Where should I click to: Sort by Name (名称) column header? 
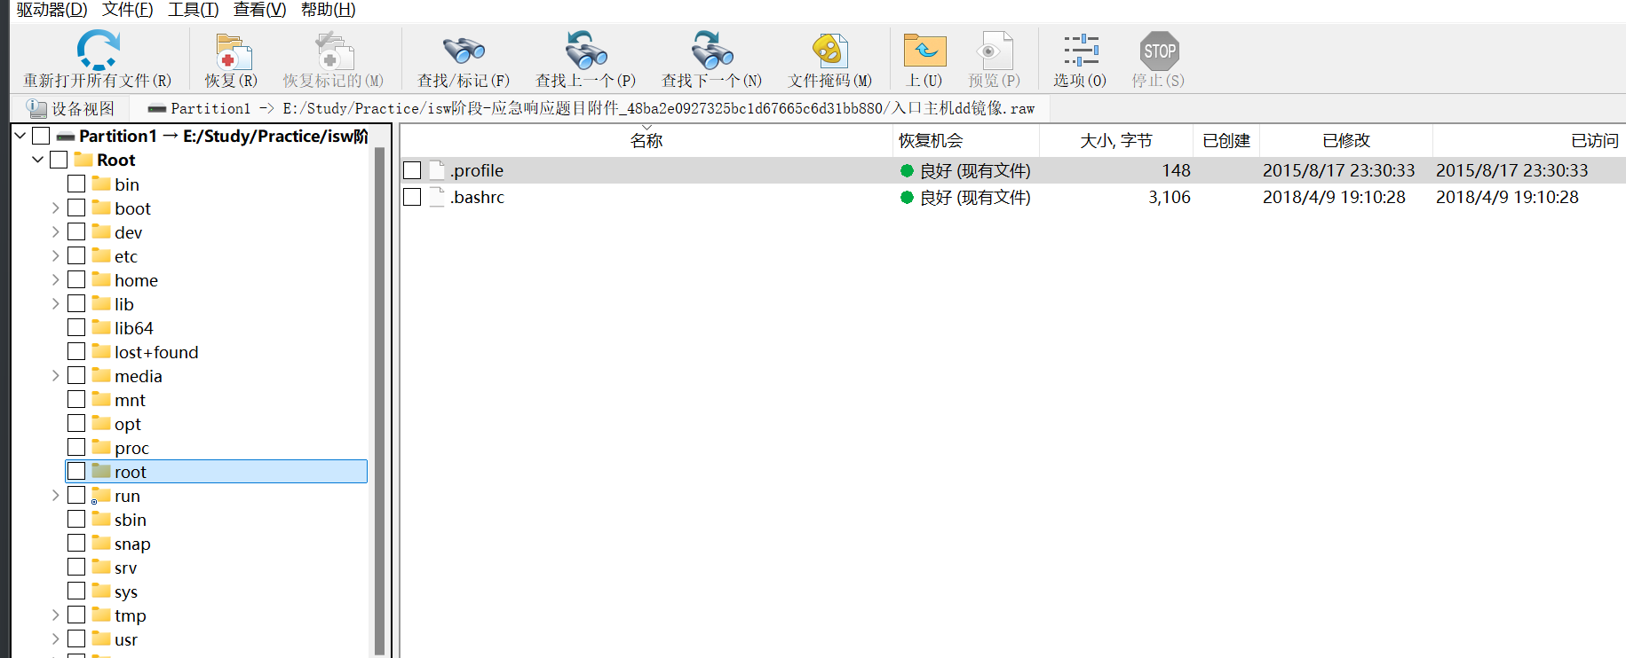(x=646, y=140)
